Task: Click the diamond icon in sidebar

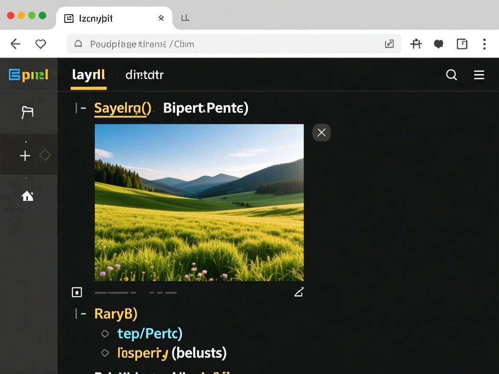Action: (x=45, y=155)
